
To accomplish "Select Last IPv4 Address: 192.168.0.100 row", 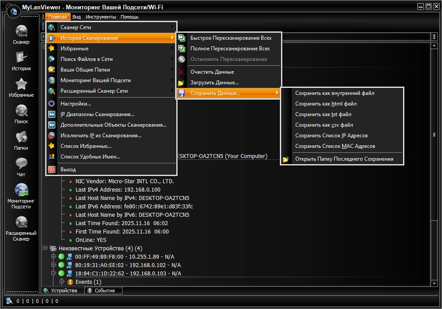I will pyautogui.click(x=118, y=190).
